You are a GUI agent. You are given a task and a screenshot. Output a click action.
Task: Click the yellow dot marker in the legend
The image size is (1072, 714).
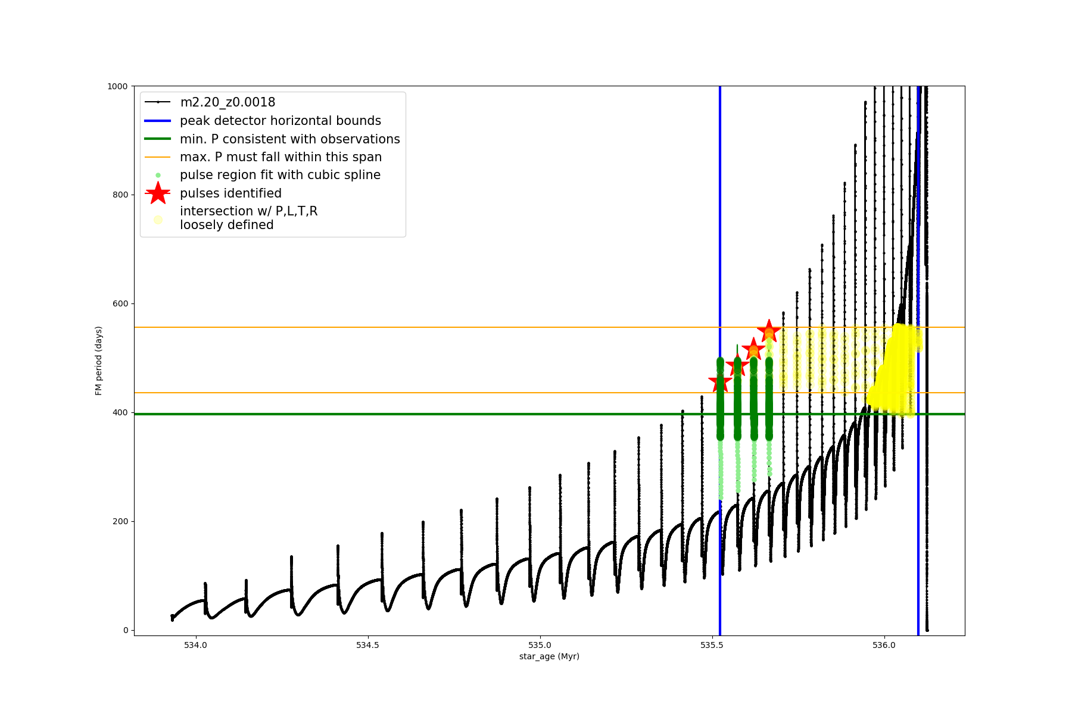(158, 220)
